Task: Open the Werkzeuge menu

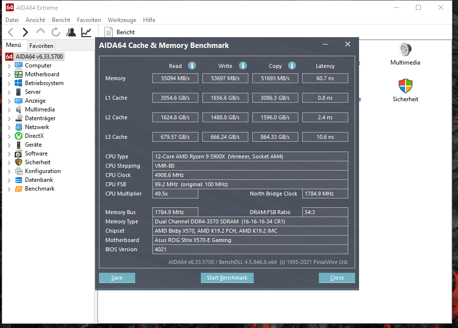Action: coord(122,20)
